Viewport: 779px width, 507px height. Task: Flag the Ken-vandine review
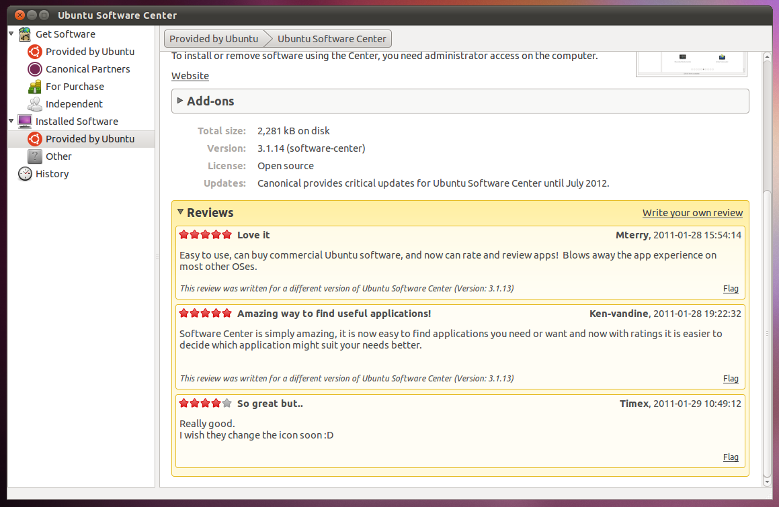731,378
